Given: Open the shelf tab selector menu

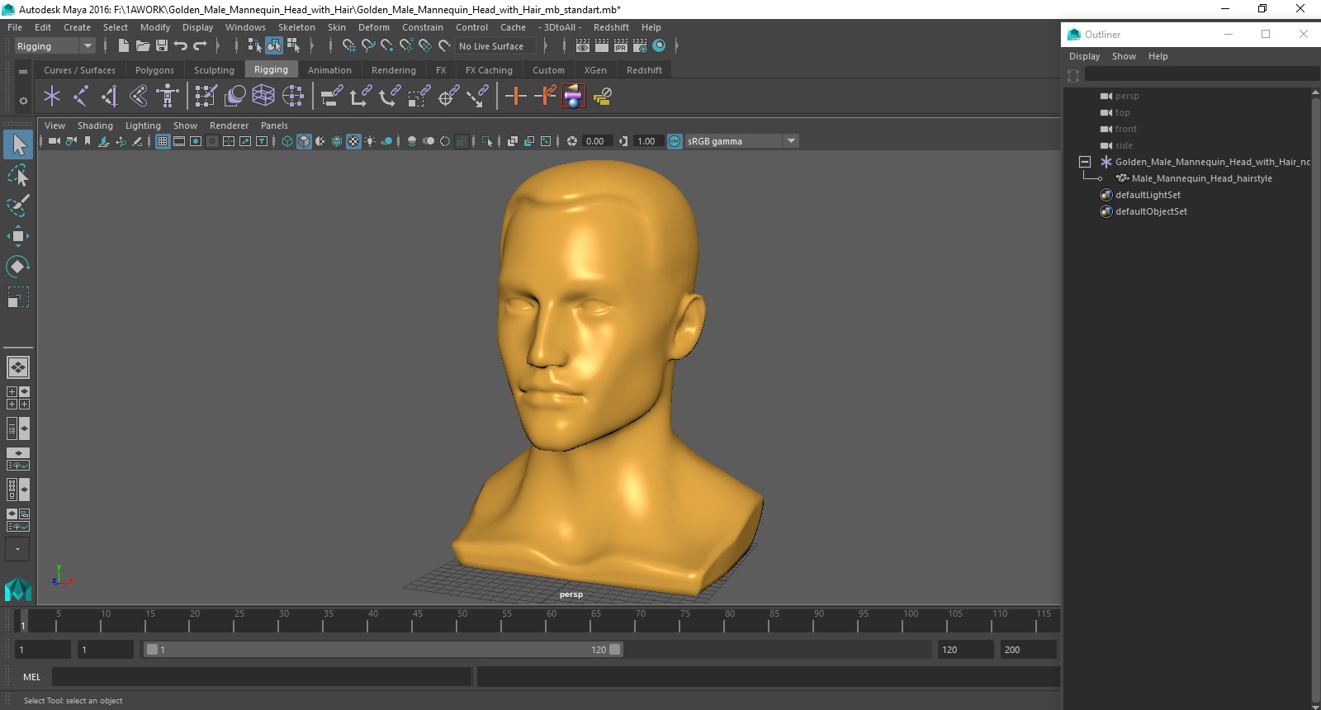Looking at the screenshot, I should (23, 71).
